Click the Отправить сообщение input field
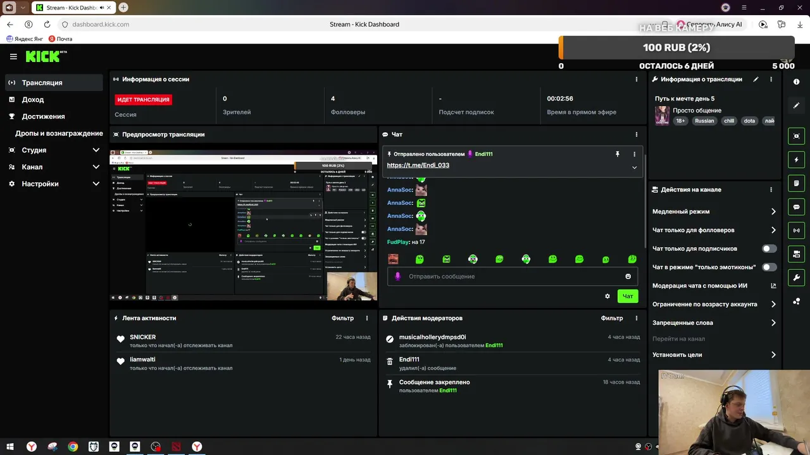 click(x=513, y=276)
